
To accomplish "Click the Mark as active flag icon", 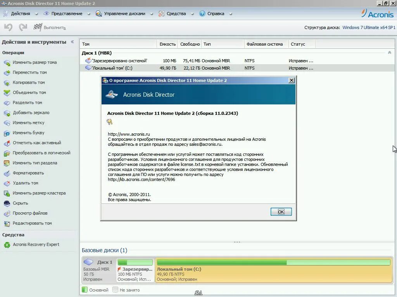I will click(7, 143).
